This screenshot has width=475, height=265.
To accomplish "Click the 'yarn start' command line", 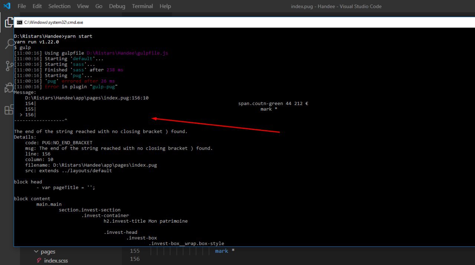I will click(53, 36).
